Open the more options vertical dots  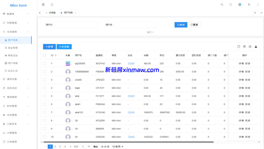point(258,5)
